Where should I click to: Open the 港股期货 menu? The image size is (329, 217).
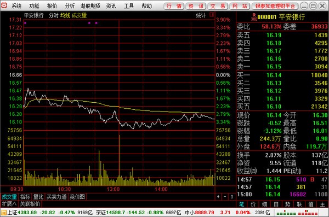point(90,6)
